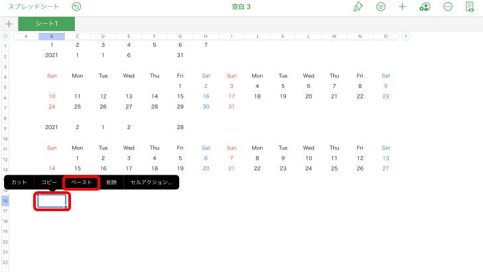Tap the undo arrow icon
The image size is (483, 272).
coord(76,7)
